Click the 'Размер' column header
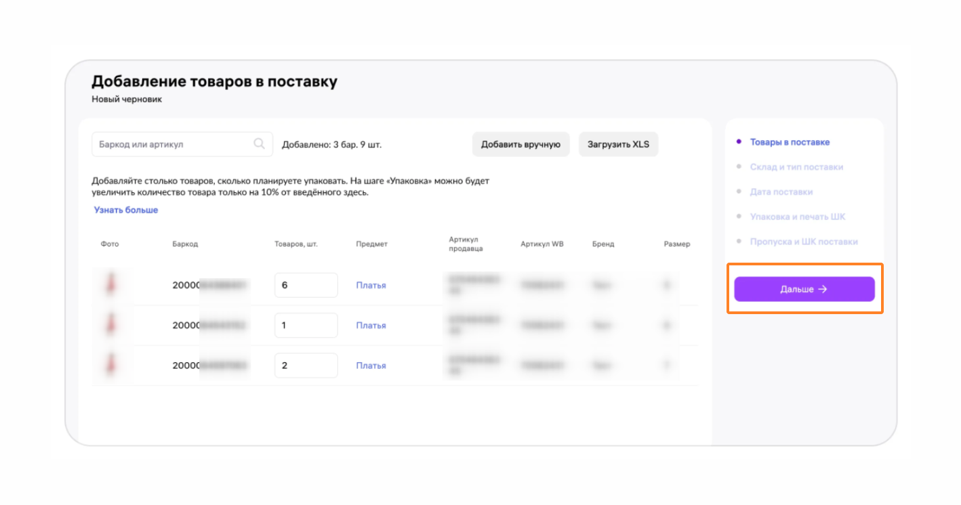This screenshot has width=961, height=505. tap(677, 244)
